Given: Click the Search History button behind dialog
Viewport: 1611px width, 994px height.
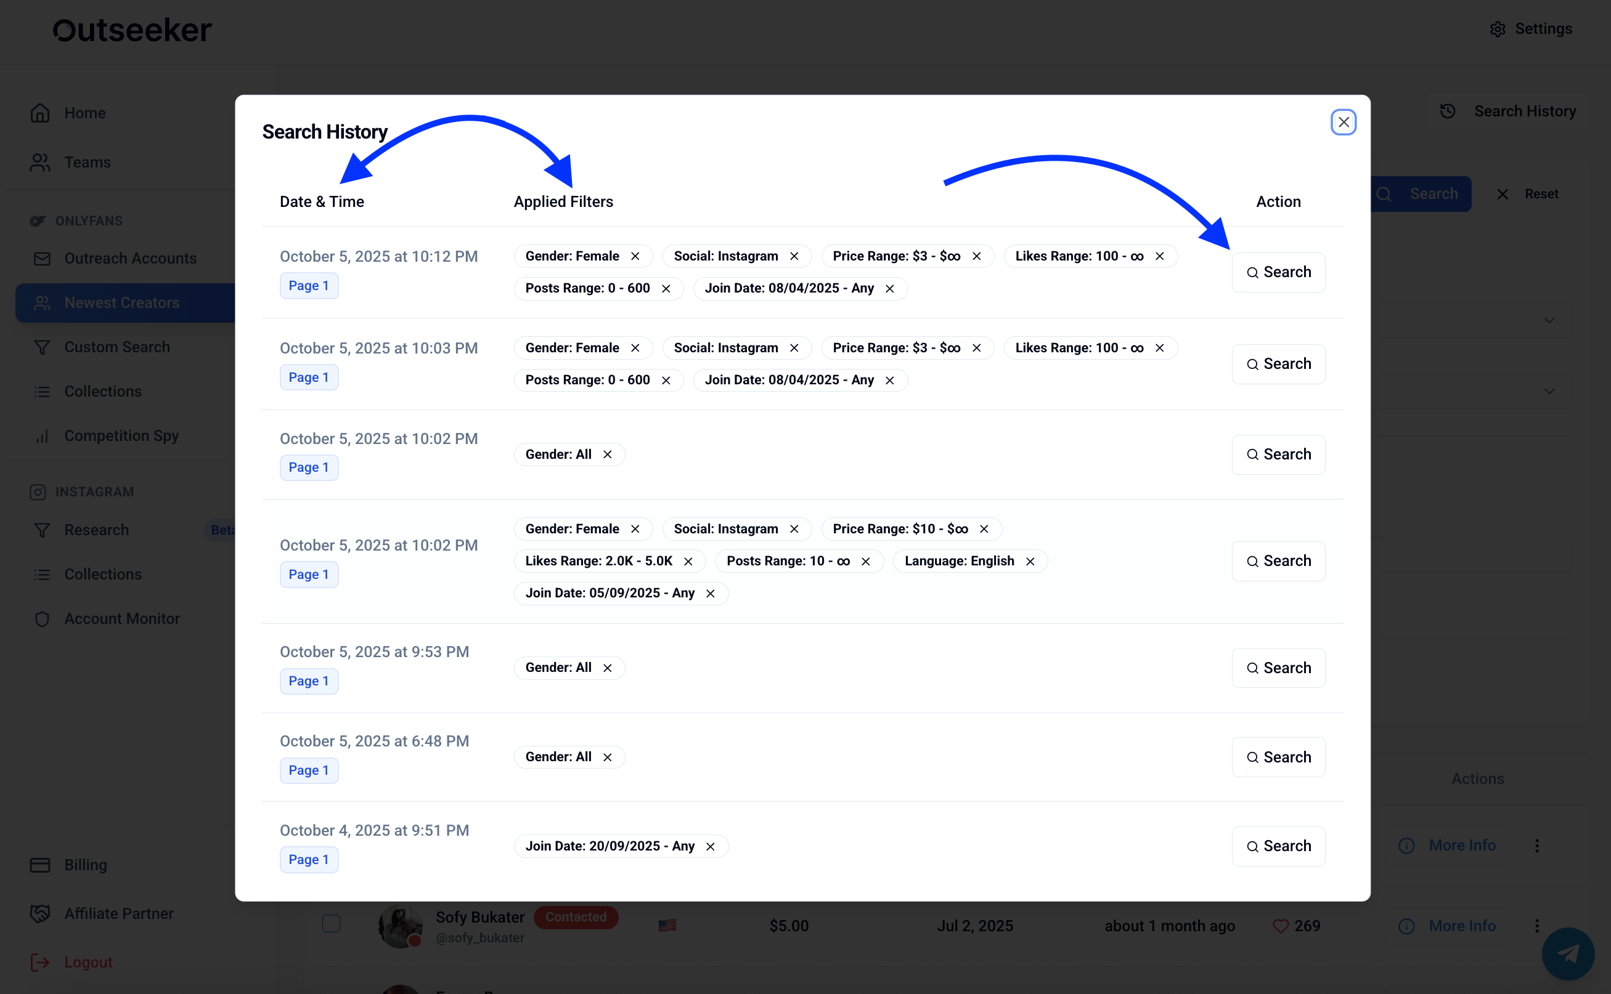Looking at the screenshot, I should click(x=1507, y=111).
